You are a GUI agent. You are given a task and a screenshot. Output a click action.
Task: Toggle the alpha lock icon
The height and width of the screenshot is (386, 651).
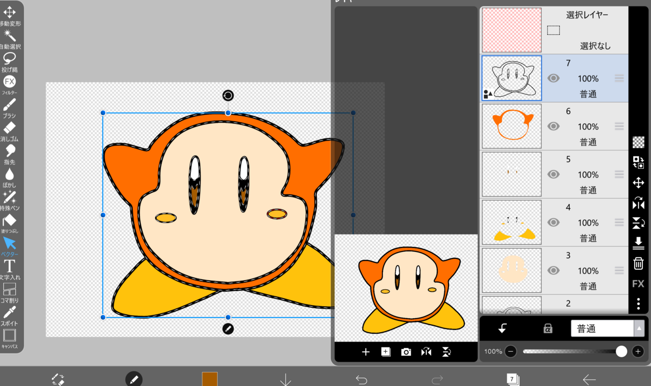[x=548, y=328]
